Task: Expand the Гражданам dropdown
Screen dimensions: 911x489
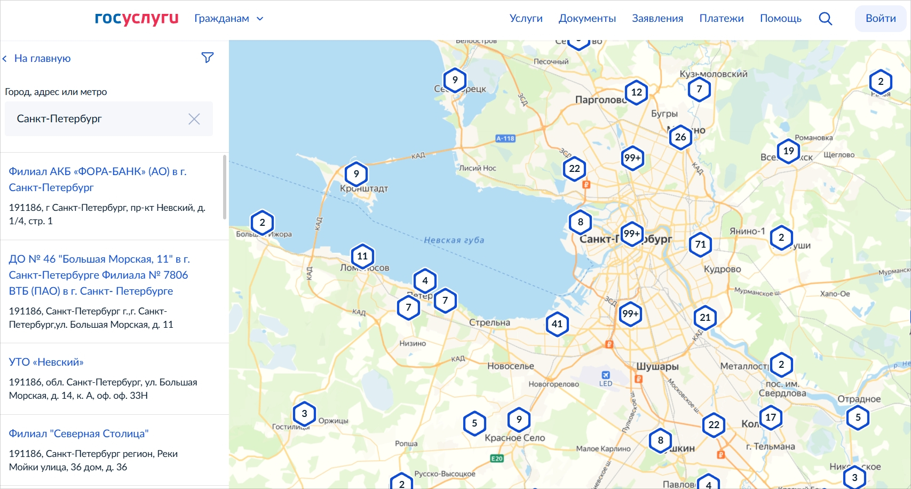Action: [229, 19]
